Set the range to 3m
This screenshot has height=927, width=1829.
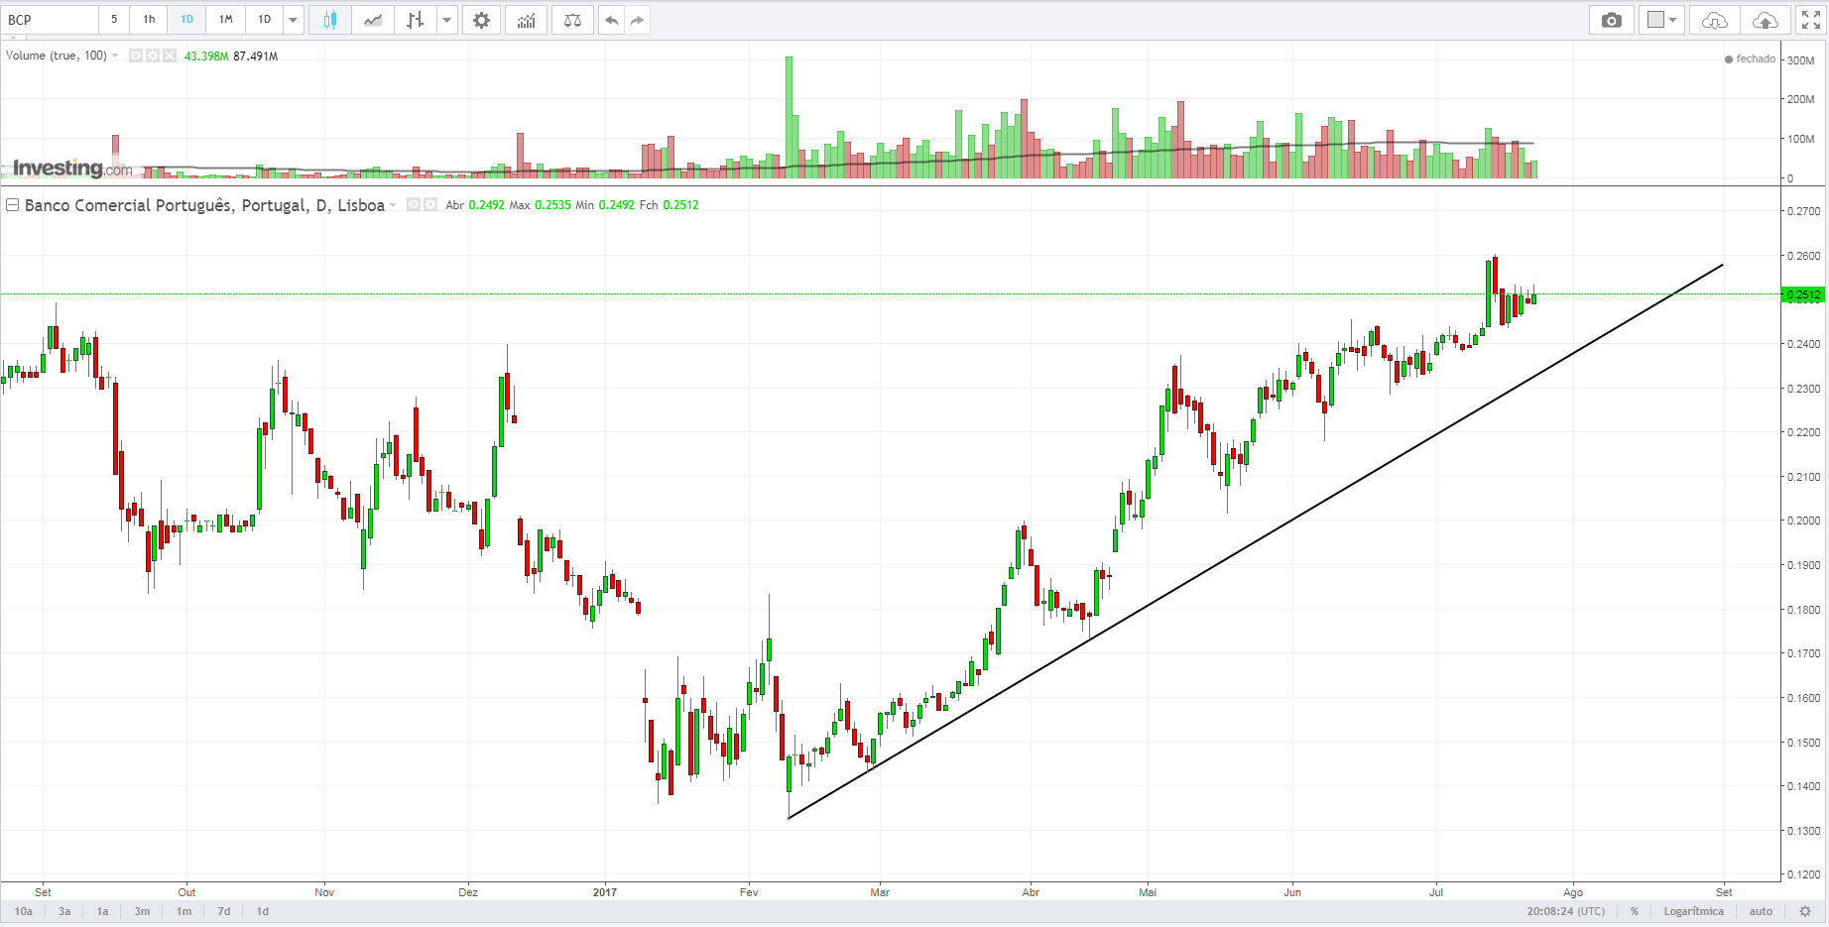pyautogui.click(x=142, y=911)
